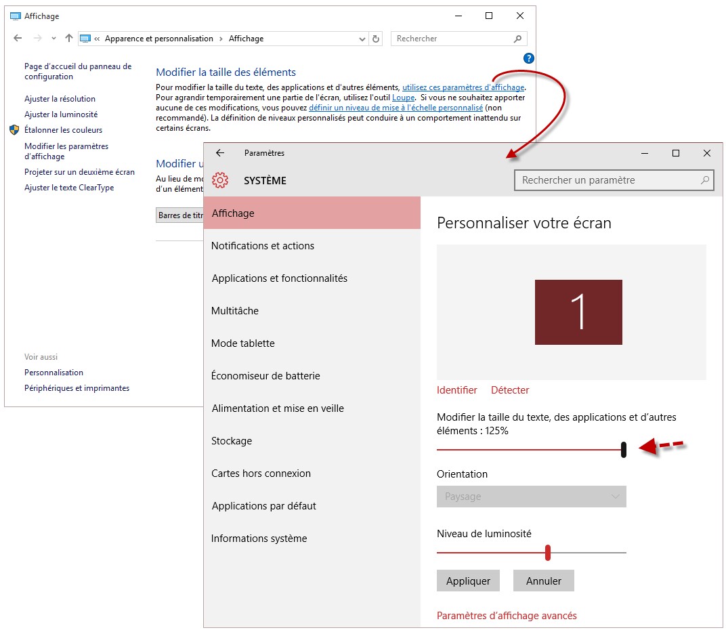Select 'Applications et fonctionnalités' category
The image size is (726, 630).
pos(312,278)
